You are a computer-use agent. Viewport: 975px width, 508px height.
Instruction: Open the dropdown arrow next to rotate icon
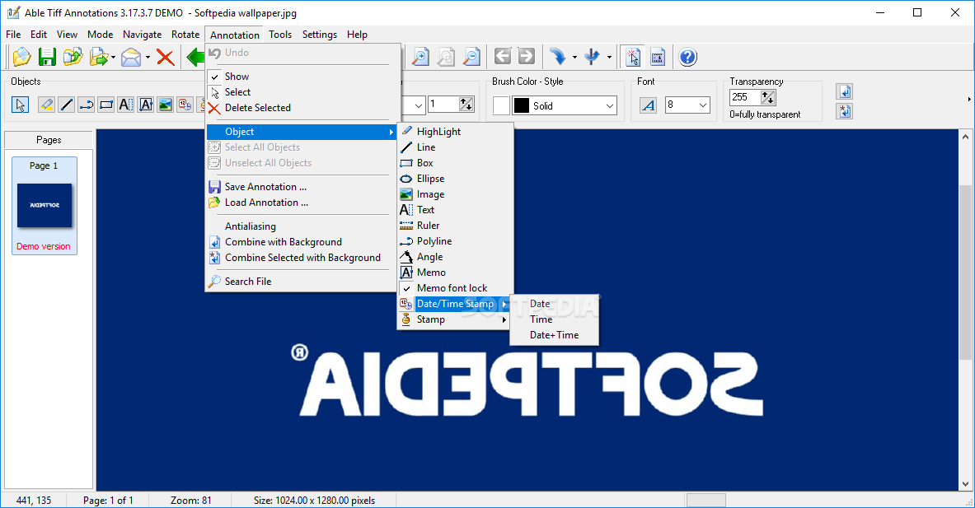click(x=574, y=57)
